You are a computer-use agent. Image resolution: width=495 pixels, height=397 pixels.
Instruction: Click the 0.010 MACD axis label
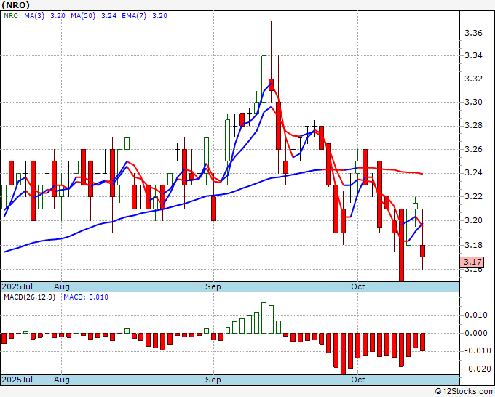pos(476,315)
